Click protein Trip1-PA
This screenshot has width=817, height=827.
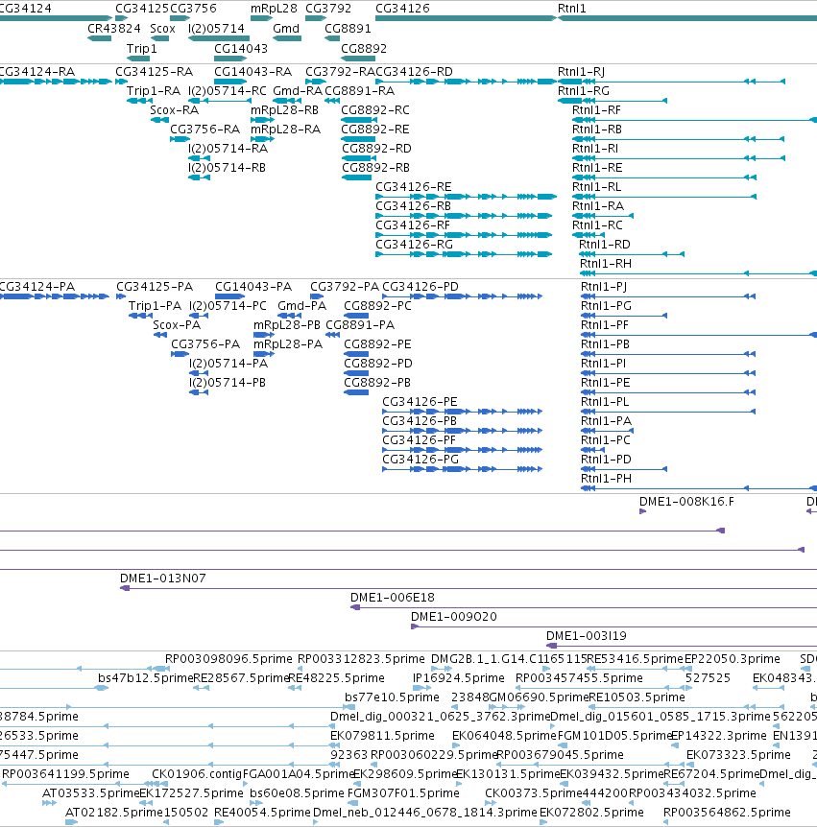[x=155, y=306]
